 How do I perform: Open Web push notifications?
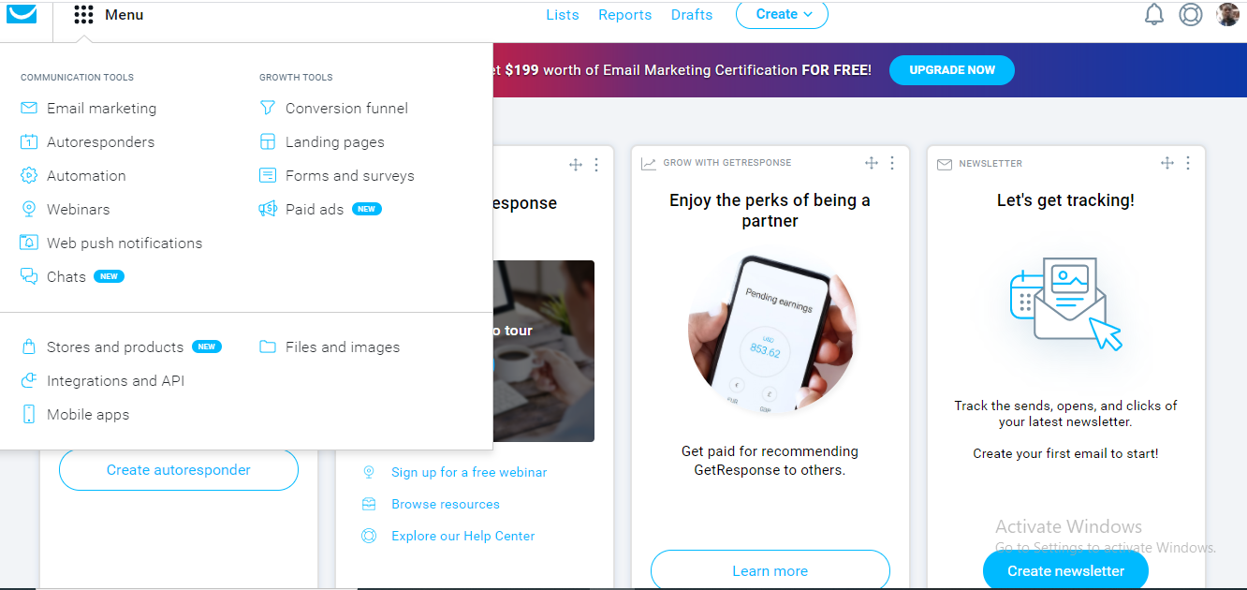pyautogui.click(x=125, y=243)
